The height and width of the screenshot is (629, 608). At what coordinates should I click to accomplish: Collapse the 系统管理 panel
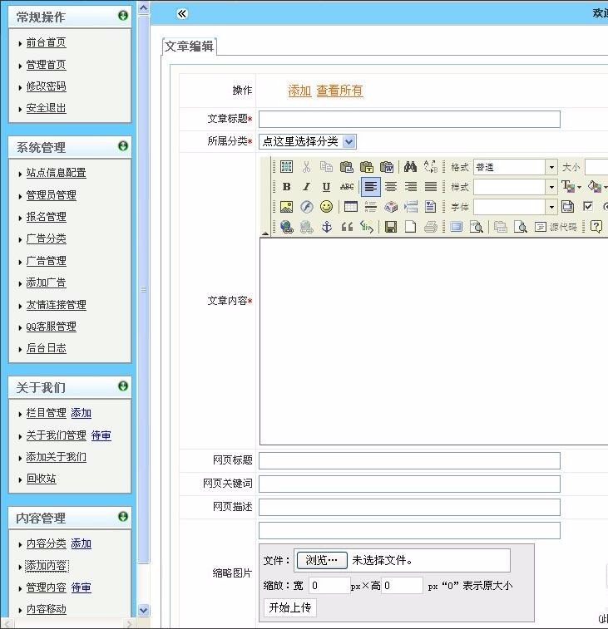click(123, 145)
